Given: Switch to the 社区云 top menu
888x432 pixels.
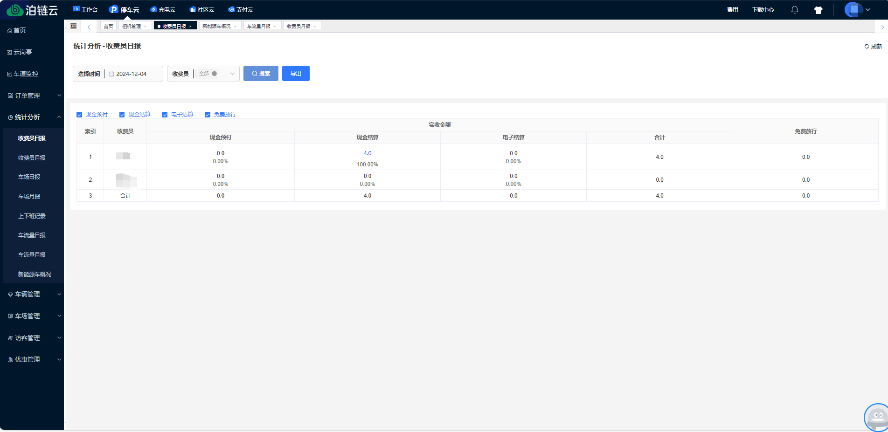Looking at the screenshot, I should tap(202, 10).
